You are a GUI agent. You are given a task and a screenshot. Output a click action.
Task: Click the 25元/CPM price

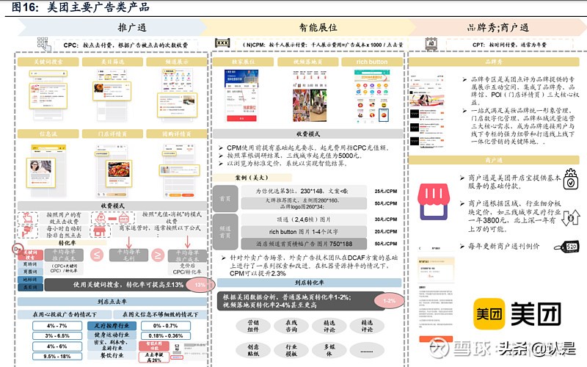pyautogui.click(x=386, y=191)
